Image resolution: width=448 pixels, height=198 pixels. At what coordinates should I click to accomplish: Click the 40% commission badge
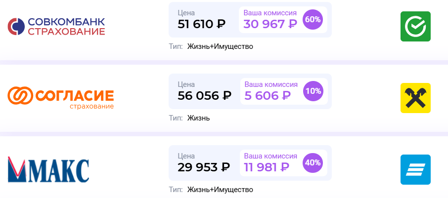coord(313,162)
